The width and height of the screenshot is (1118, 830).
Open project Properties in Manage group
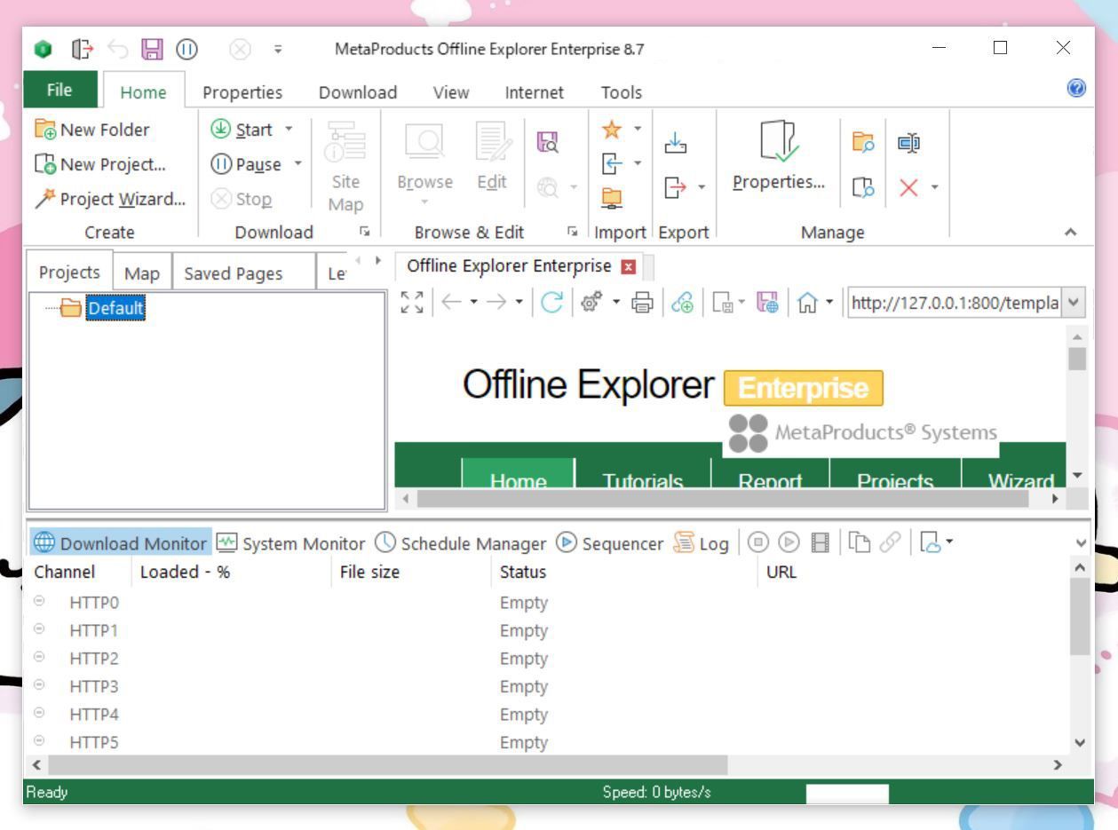coord(778,158)
